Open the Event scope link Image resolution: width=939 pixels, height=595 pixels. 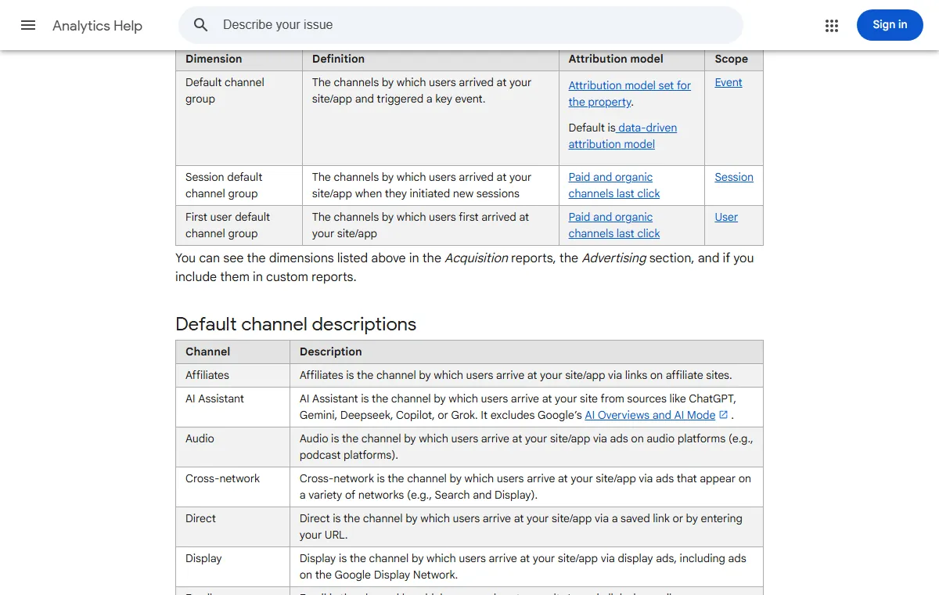(x=729, y=82)
